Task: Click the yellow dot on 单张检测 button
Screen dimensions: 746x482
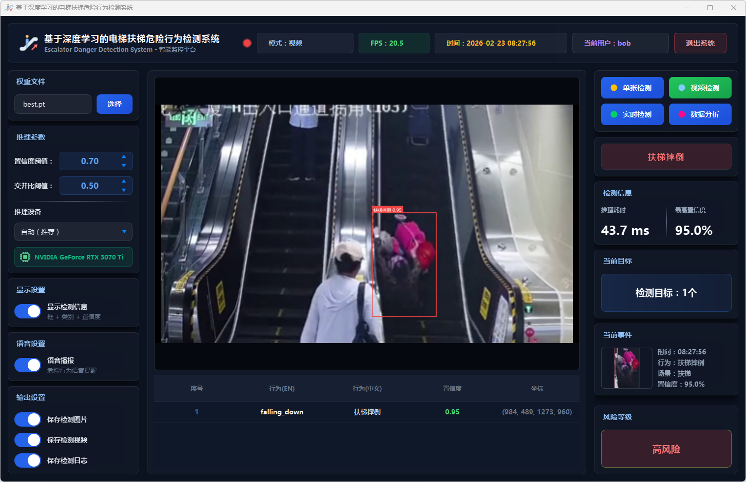Action: click(x=613, y=88)
